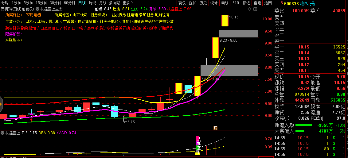Image resolution: width=348 pixels, height=158 pixels.
Task: Switch to the 周线 weekly tab
Action: pos(92,3)
